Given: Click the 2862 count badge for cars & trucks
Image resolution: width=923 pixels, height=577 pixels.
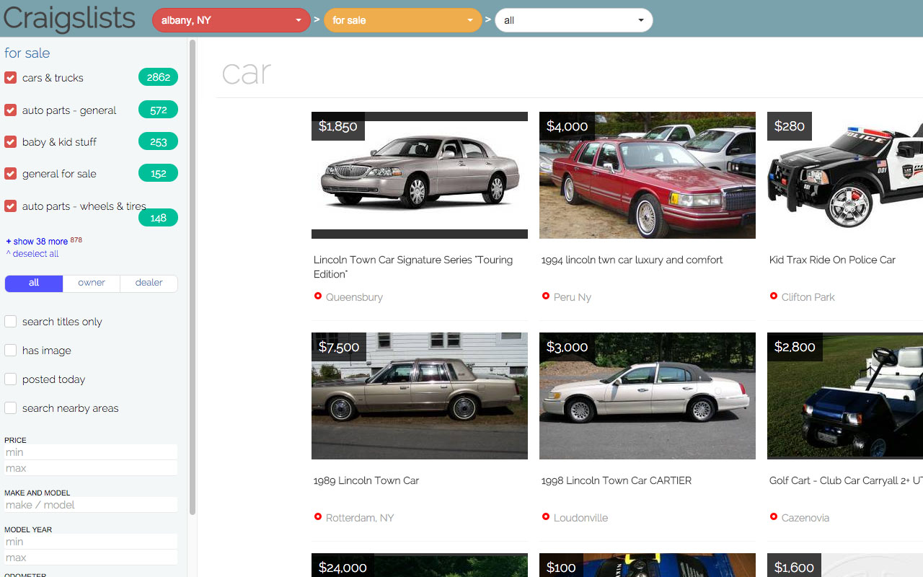Looking at the screenshot, I should [158, 77].
